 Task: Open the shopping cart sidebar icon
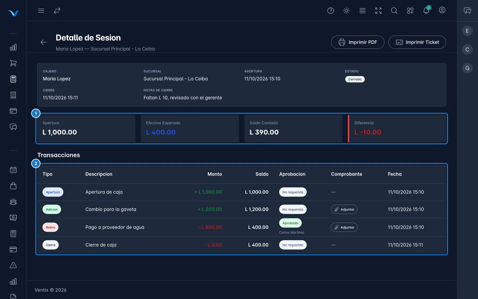(x=13, y=63)
